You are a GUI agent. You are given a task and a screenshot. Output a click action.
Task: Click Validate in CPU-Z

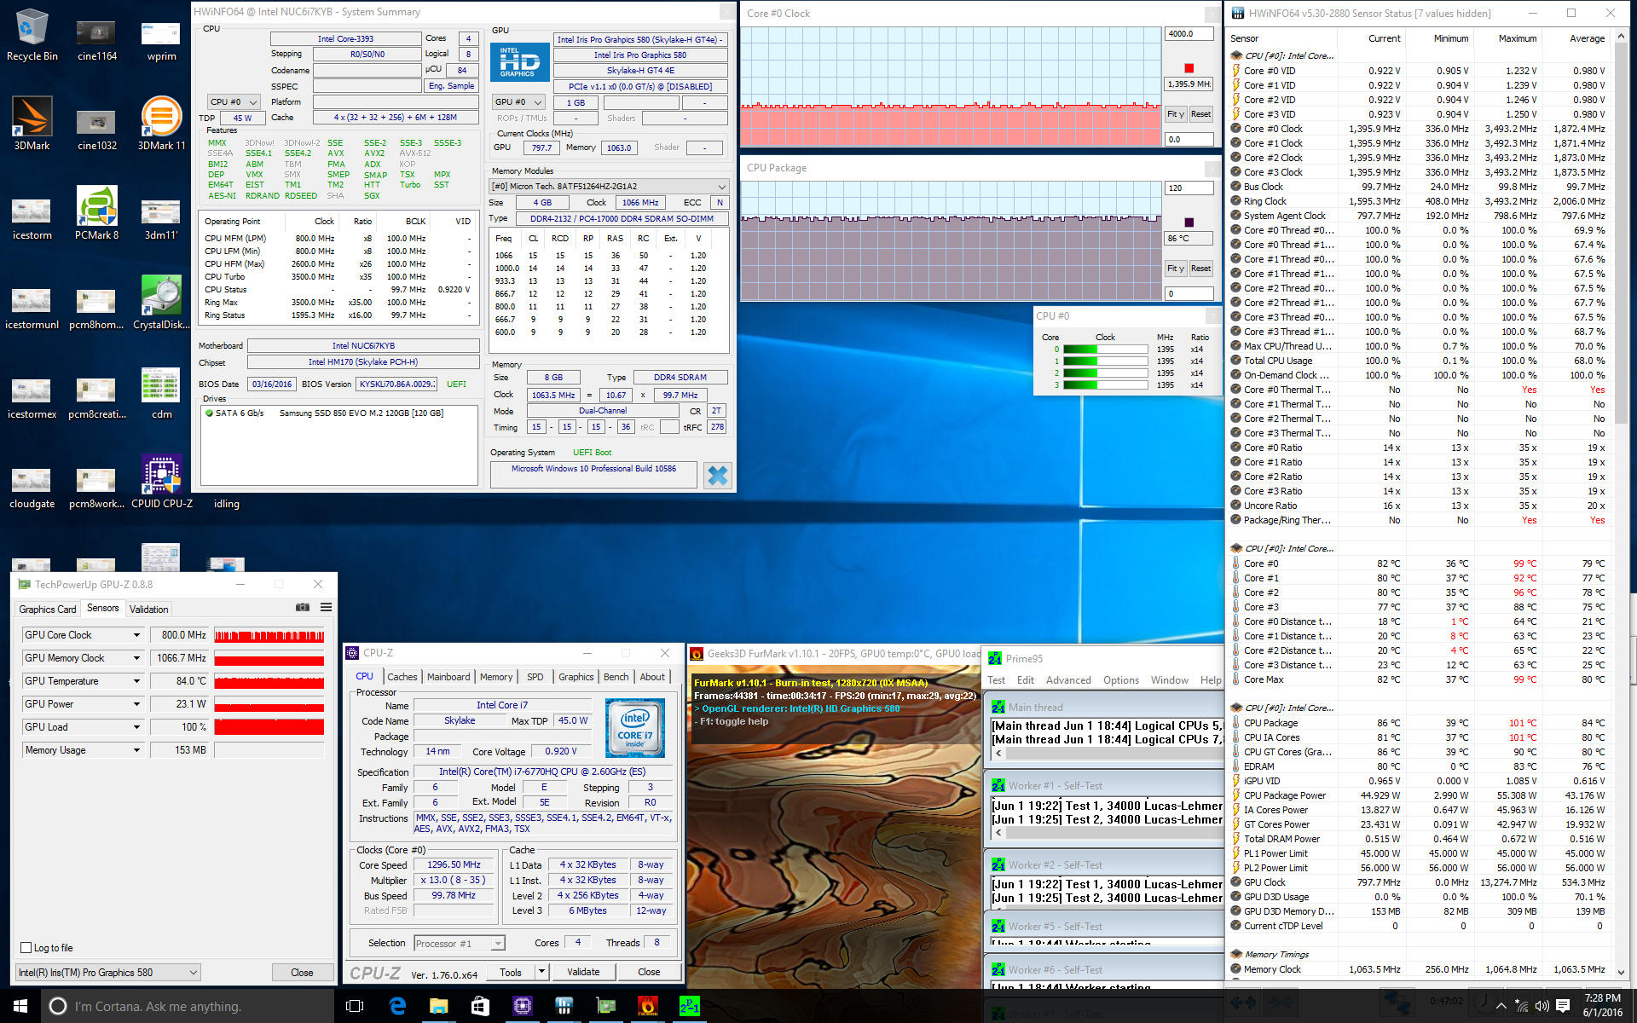pyautogui.click(x=583, y=972)
